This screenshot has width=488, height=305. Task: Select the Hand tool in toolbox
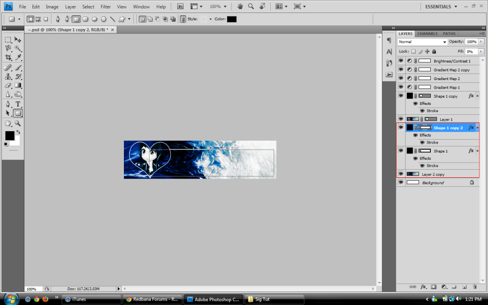(x=8, y=123)
